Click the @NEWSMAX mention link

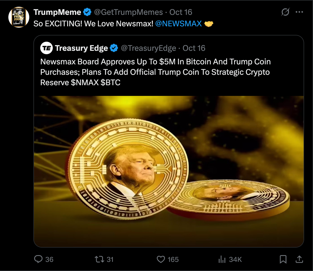point(178,24)
